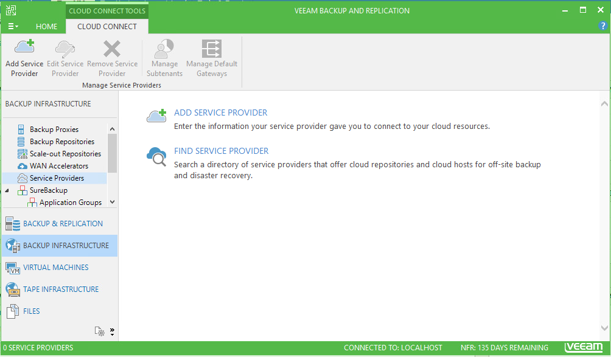The image size is (611, 357).
Task: Click the ADD SERVICE PROVIDER link
Action: point(220,113)
